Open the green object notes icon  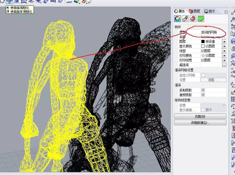pyautogui.click(x=201, y=18)
